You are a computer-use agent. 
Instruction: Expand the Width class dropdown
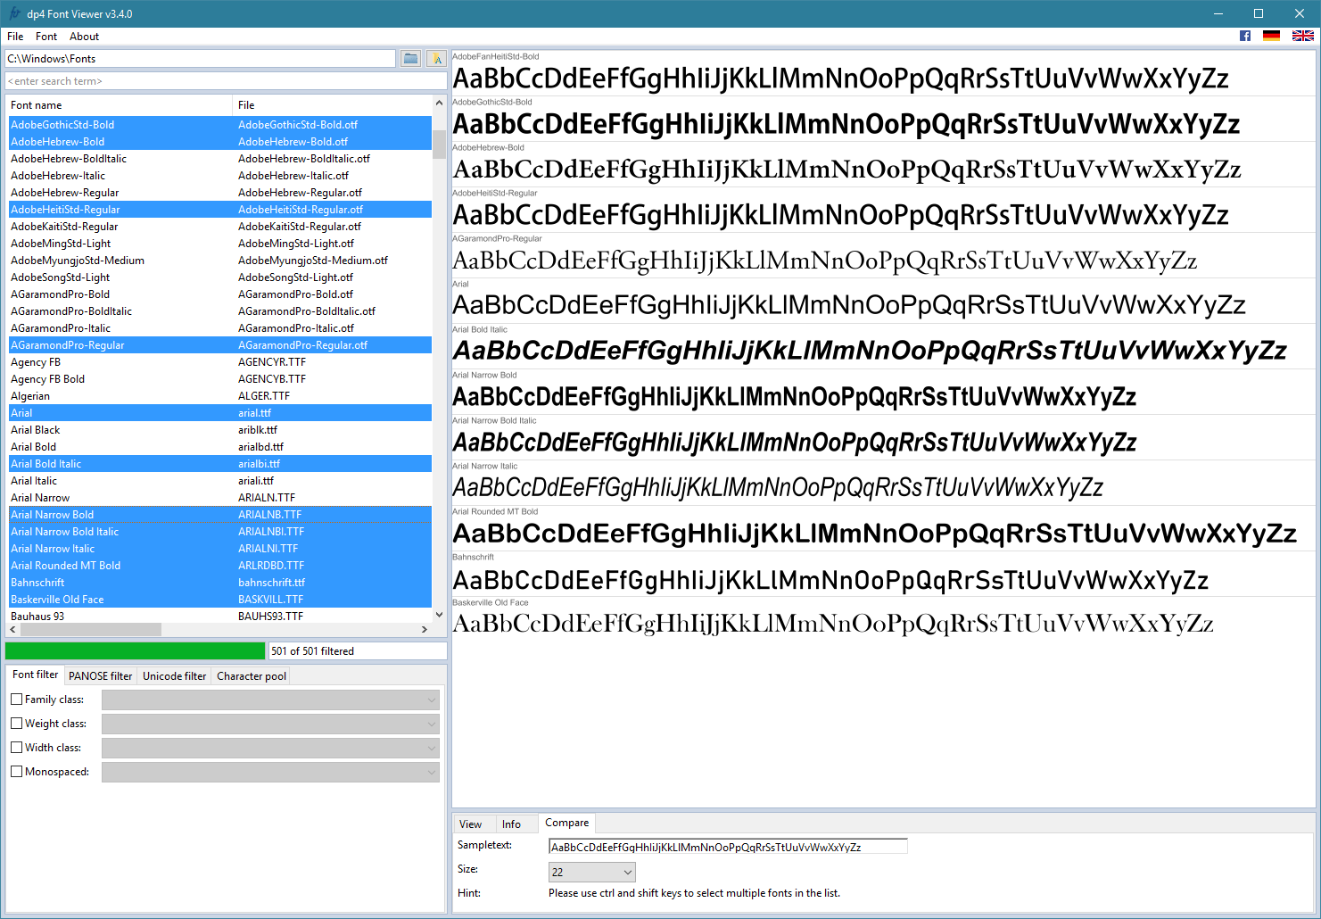pyautogui.click(x=270, y=749)
